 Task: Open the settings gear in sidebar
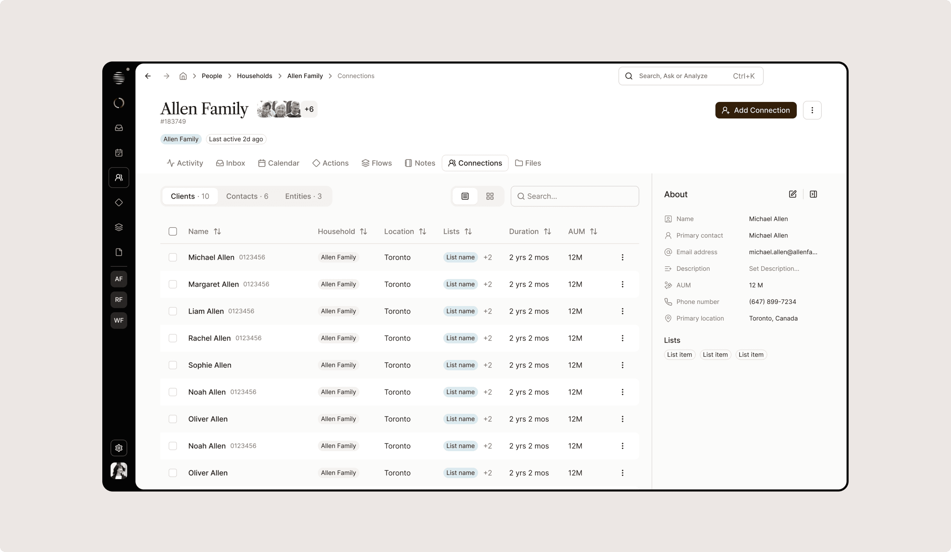pos(119,448)
